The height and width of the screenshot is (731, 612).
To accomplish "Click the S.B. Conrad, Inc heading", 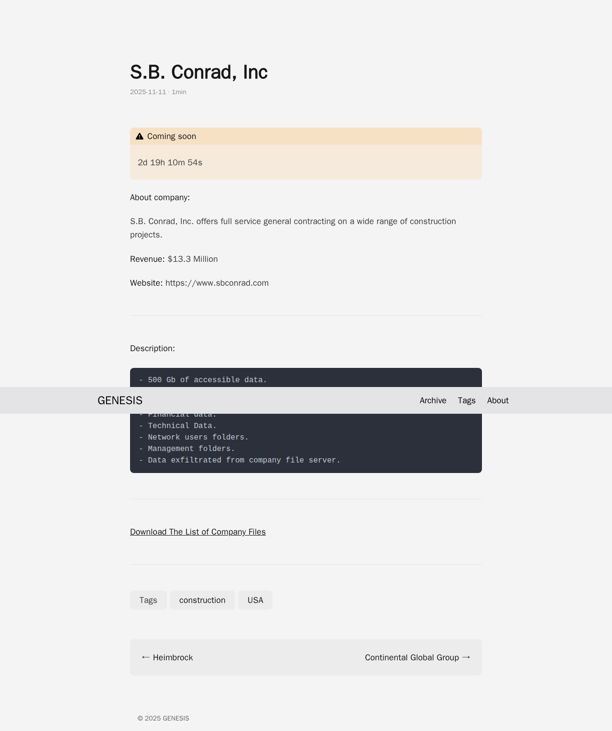I will coord(199,72).
